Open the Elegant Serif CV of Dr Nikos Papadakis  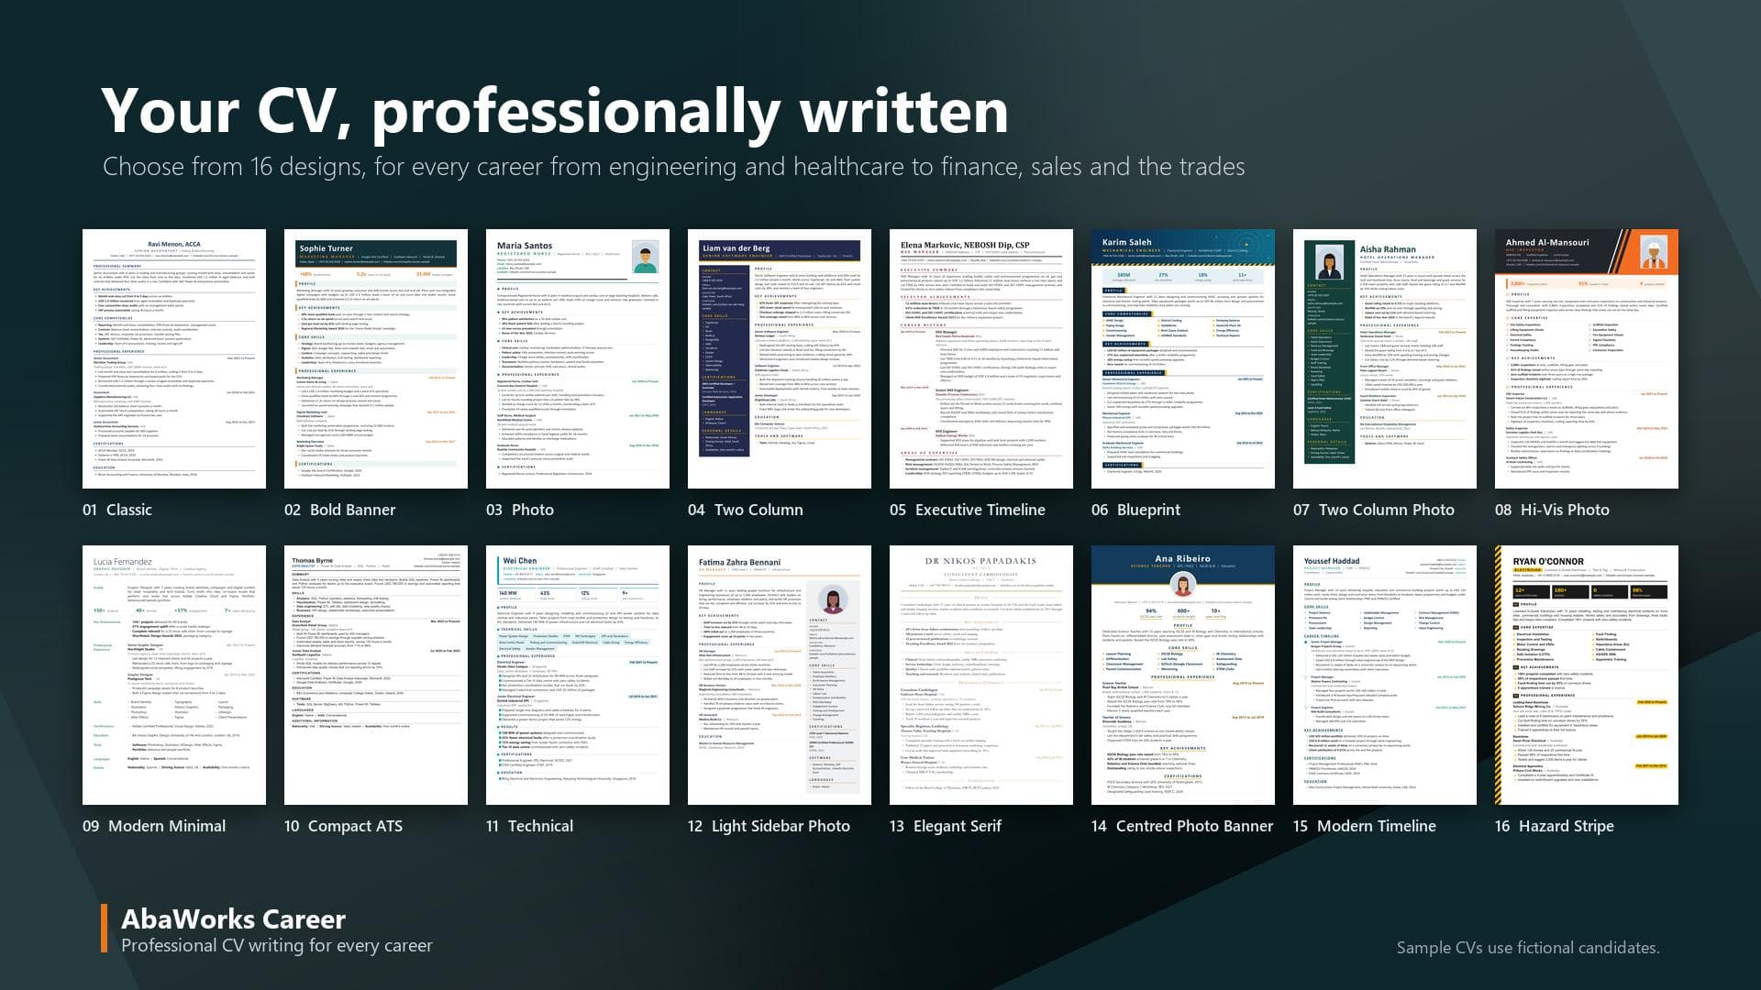click(x=981, y=676)
